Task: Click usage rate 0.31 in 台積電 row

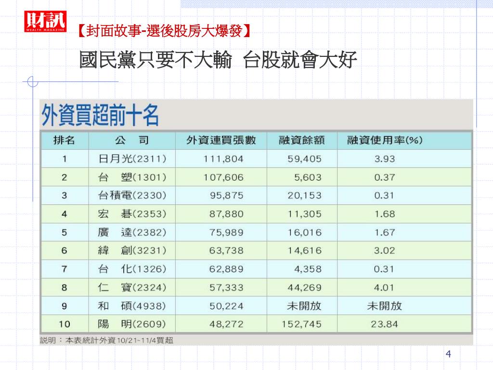Action: (384, 196)
